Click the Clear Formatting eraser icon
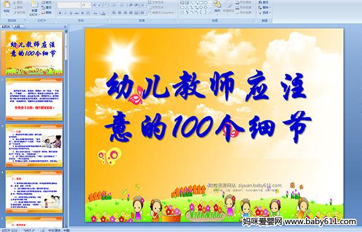This screenshot has height=232, width=362. [x=106, y=5]
